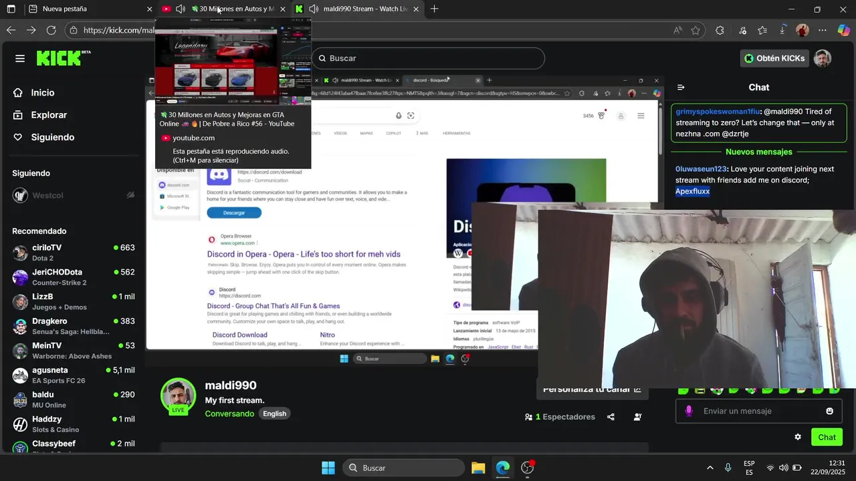The height and width of the screenshot is (481, 856).
Task: Reload the page
Action: click(51, 30)
